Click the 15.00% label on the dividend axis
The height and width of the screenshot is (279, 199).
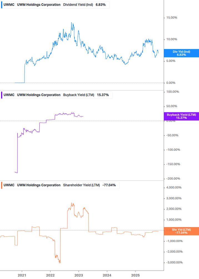point(172,17)
